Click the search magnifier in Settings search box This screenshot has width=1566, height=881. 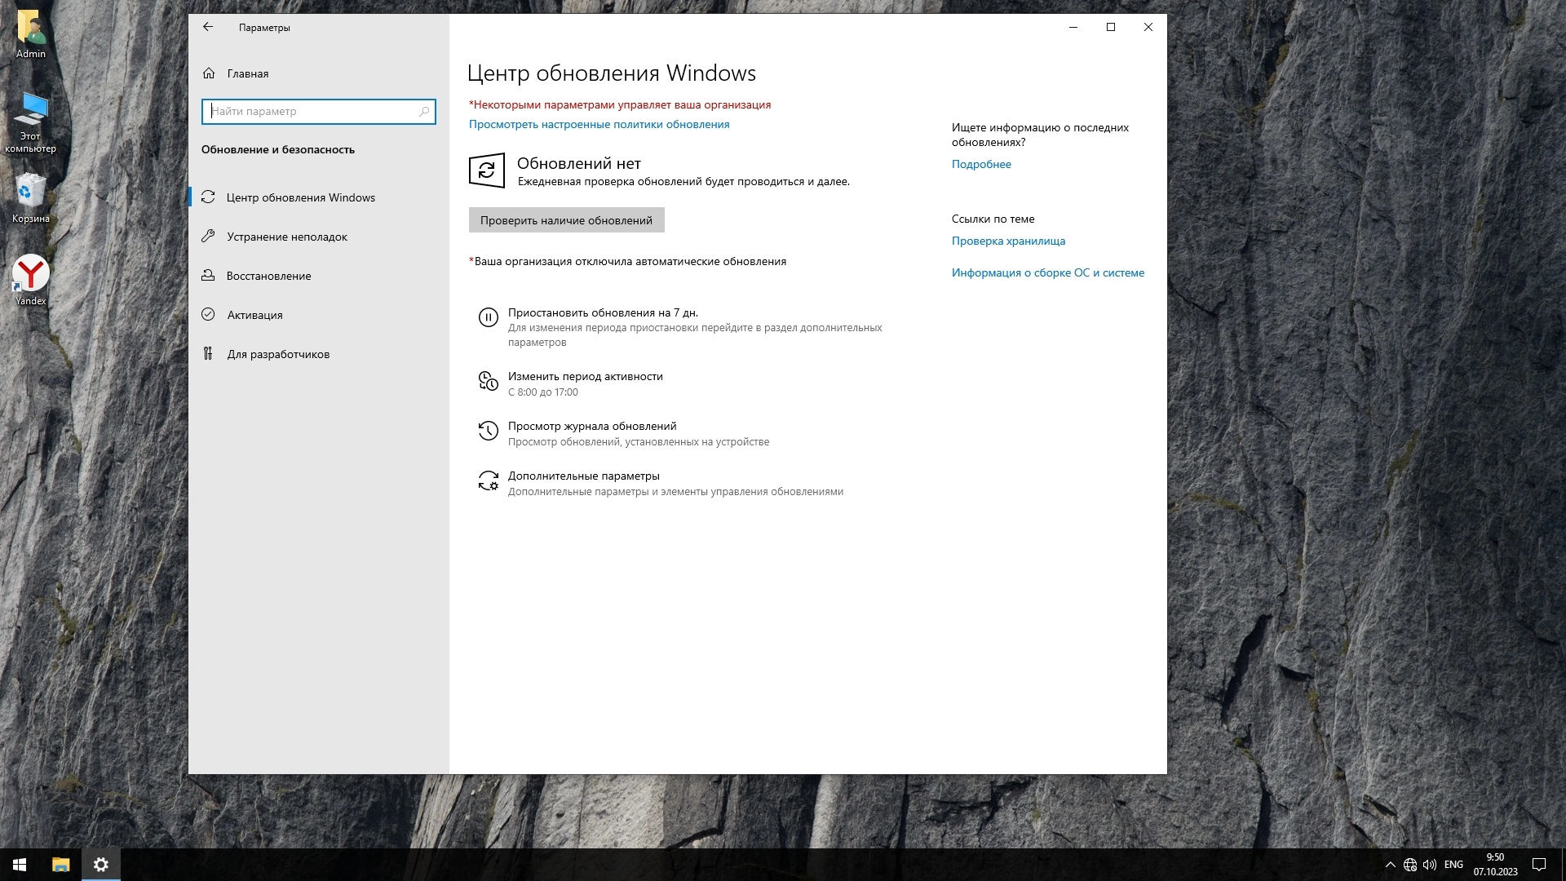click(x=424, y=112)
